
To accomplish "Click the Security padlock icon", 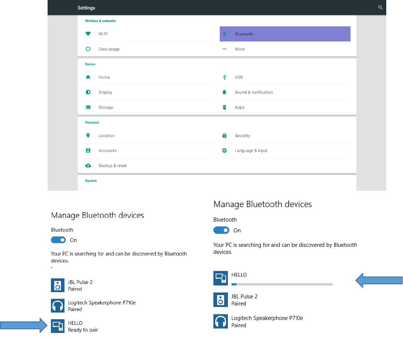I will pos(225,135).
